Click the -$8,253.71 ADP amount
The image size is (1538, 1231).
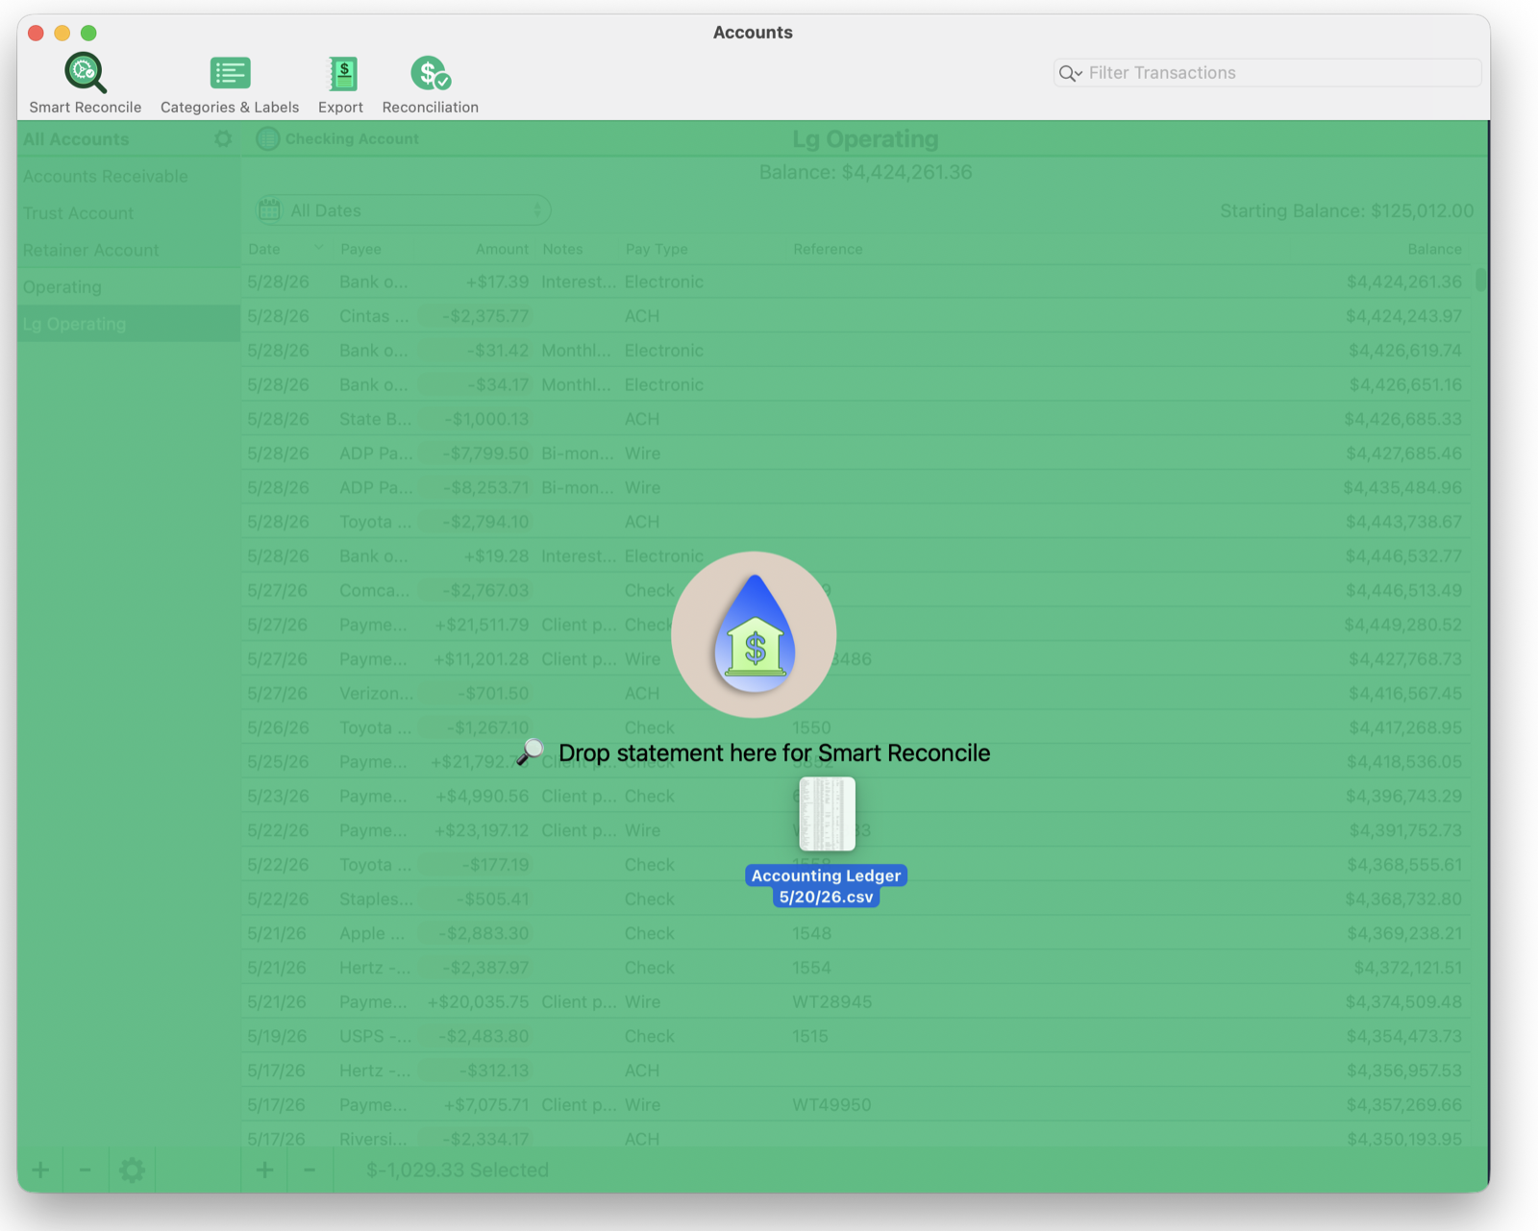tap(485, 488)
